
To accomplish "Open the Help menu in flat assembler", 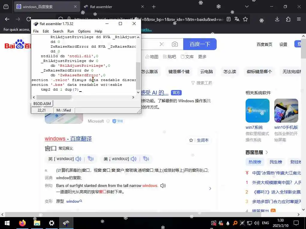I will pyautogui.click(x=98, y=31).
